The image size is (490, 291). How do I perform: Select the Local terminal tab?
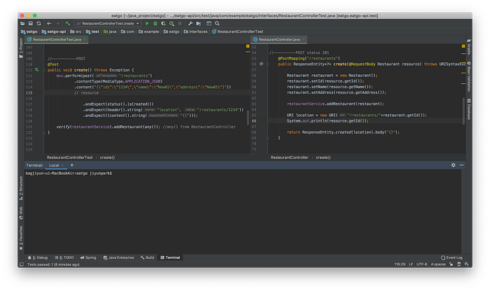tap(54, 165)
